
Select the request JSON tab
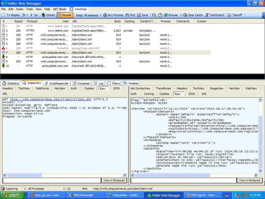coord(116,88)
